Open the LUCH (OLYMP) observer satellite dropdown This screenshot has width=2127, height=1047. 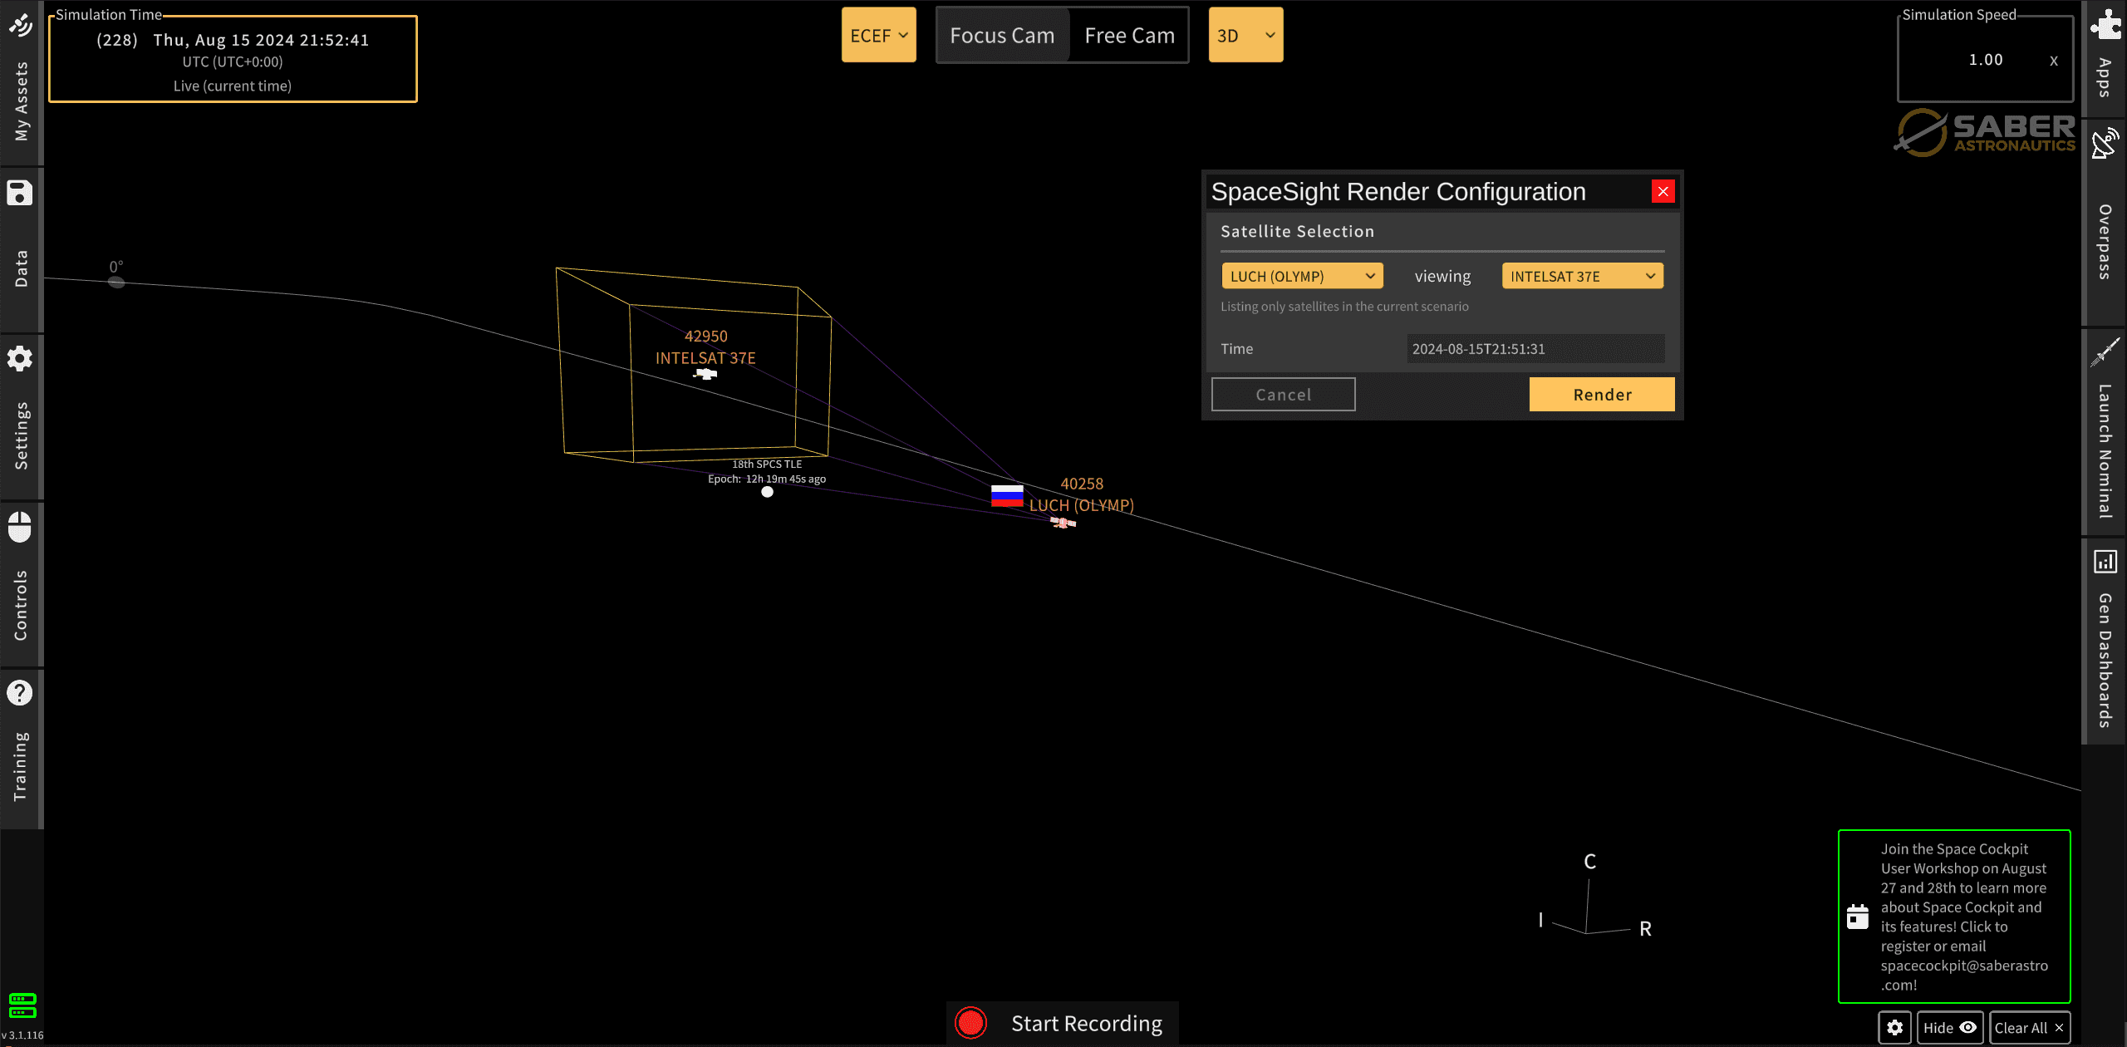tap(1302, 276)
